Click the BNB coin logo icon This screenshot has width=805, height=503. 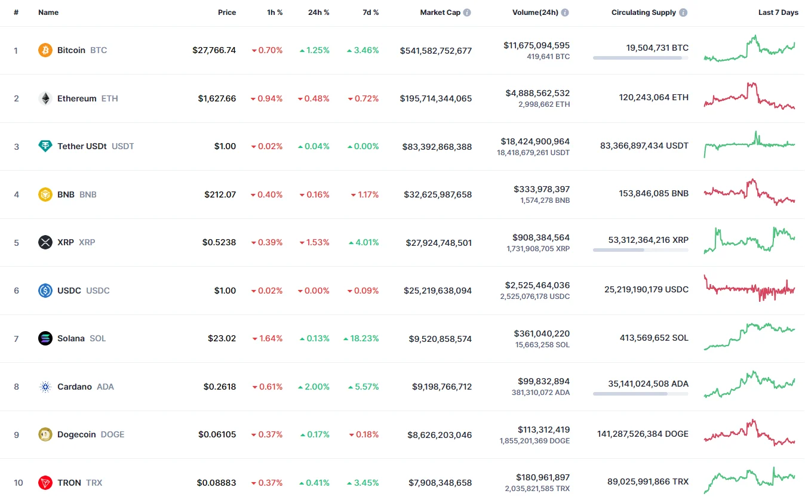pyautogui.click(x=45, y=195)
